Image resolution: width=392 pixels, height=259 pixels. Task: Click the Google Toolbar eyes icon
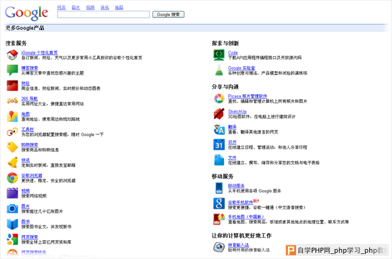(x=13, y=132)
